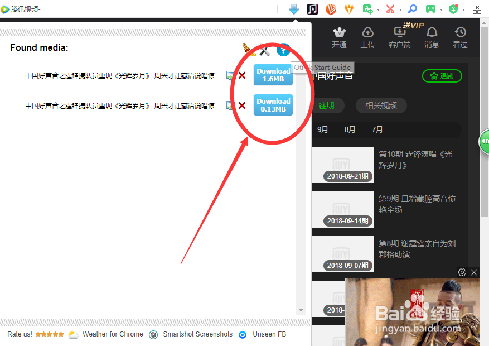The image size is (489, 346).
Task: Select the 8月 month tab
Action: pos(350,129)
